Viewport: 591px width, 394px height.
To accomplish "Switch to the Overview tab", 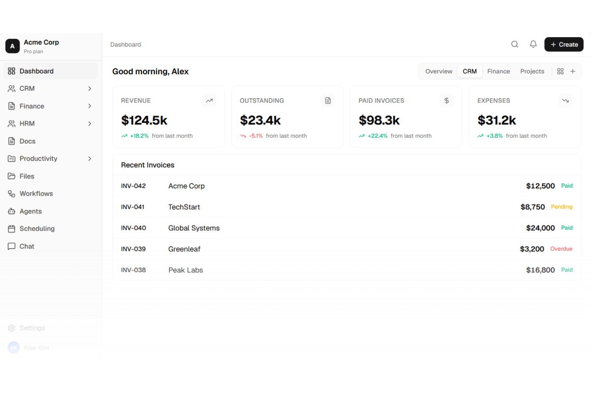I will (438, 71).
